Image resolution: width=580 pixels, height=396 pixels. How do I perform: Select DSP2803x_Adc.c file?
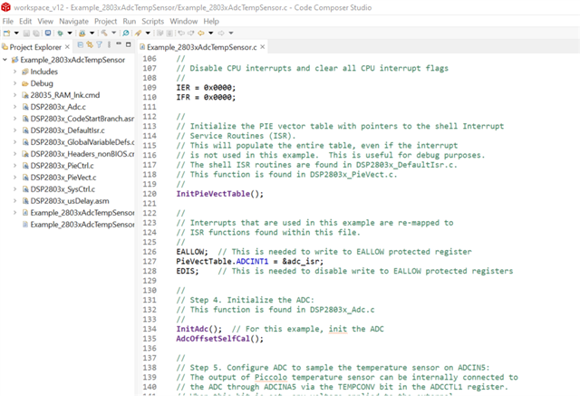(x=58, y=107)
